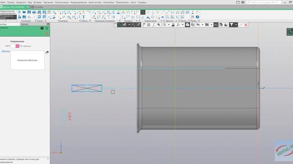This screenshot has height=164, width=293.
Task: Click the command search field
Action: tap(264, 2)
